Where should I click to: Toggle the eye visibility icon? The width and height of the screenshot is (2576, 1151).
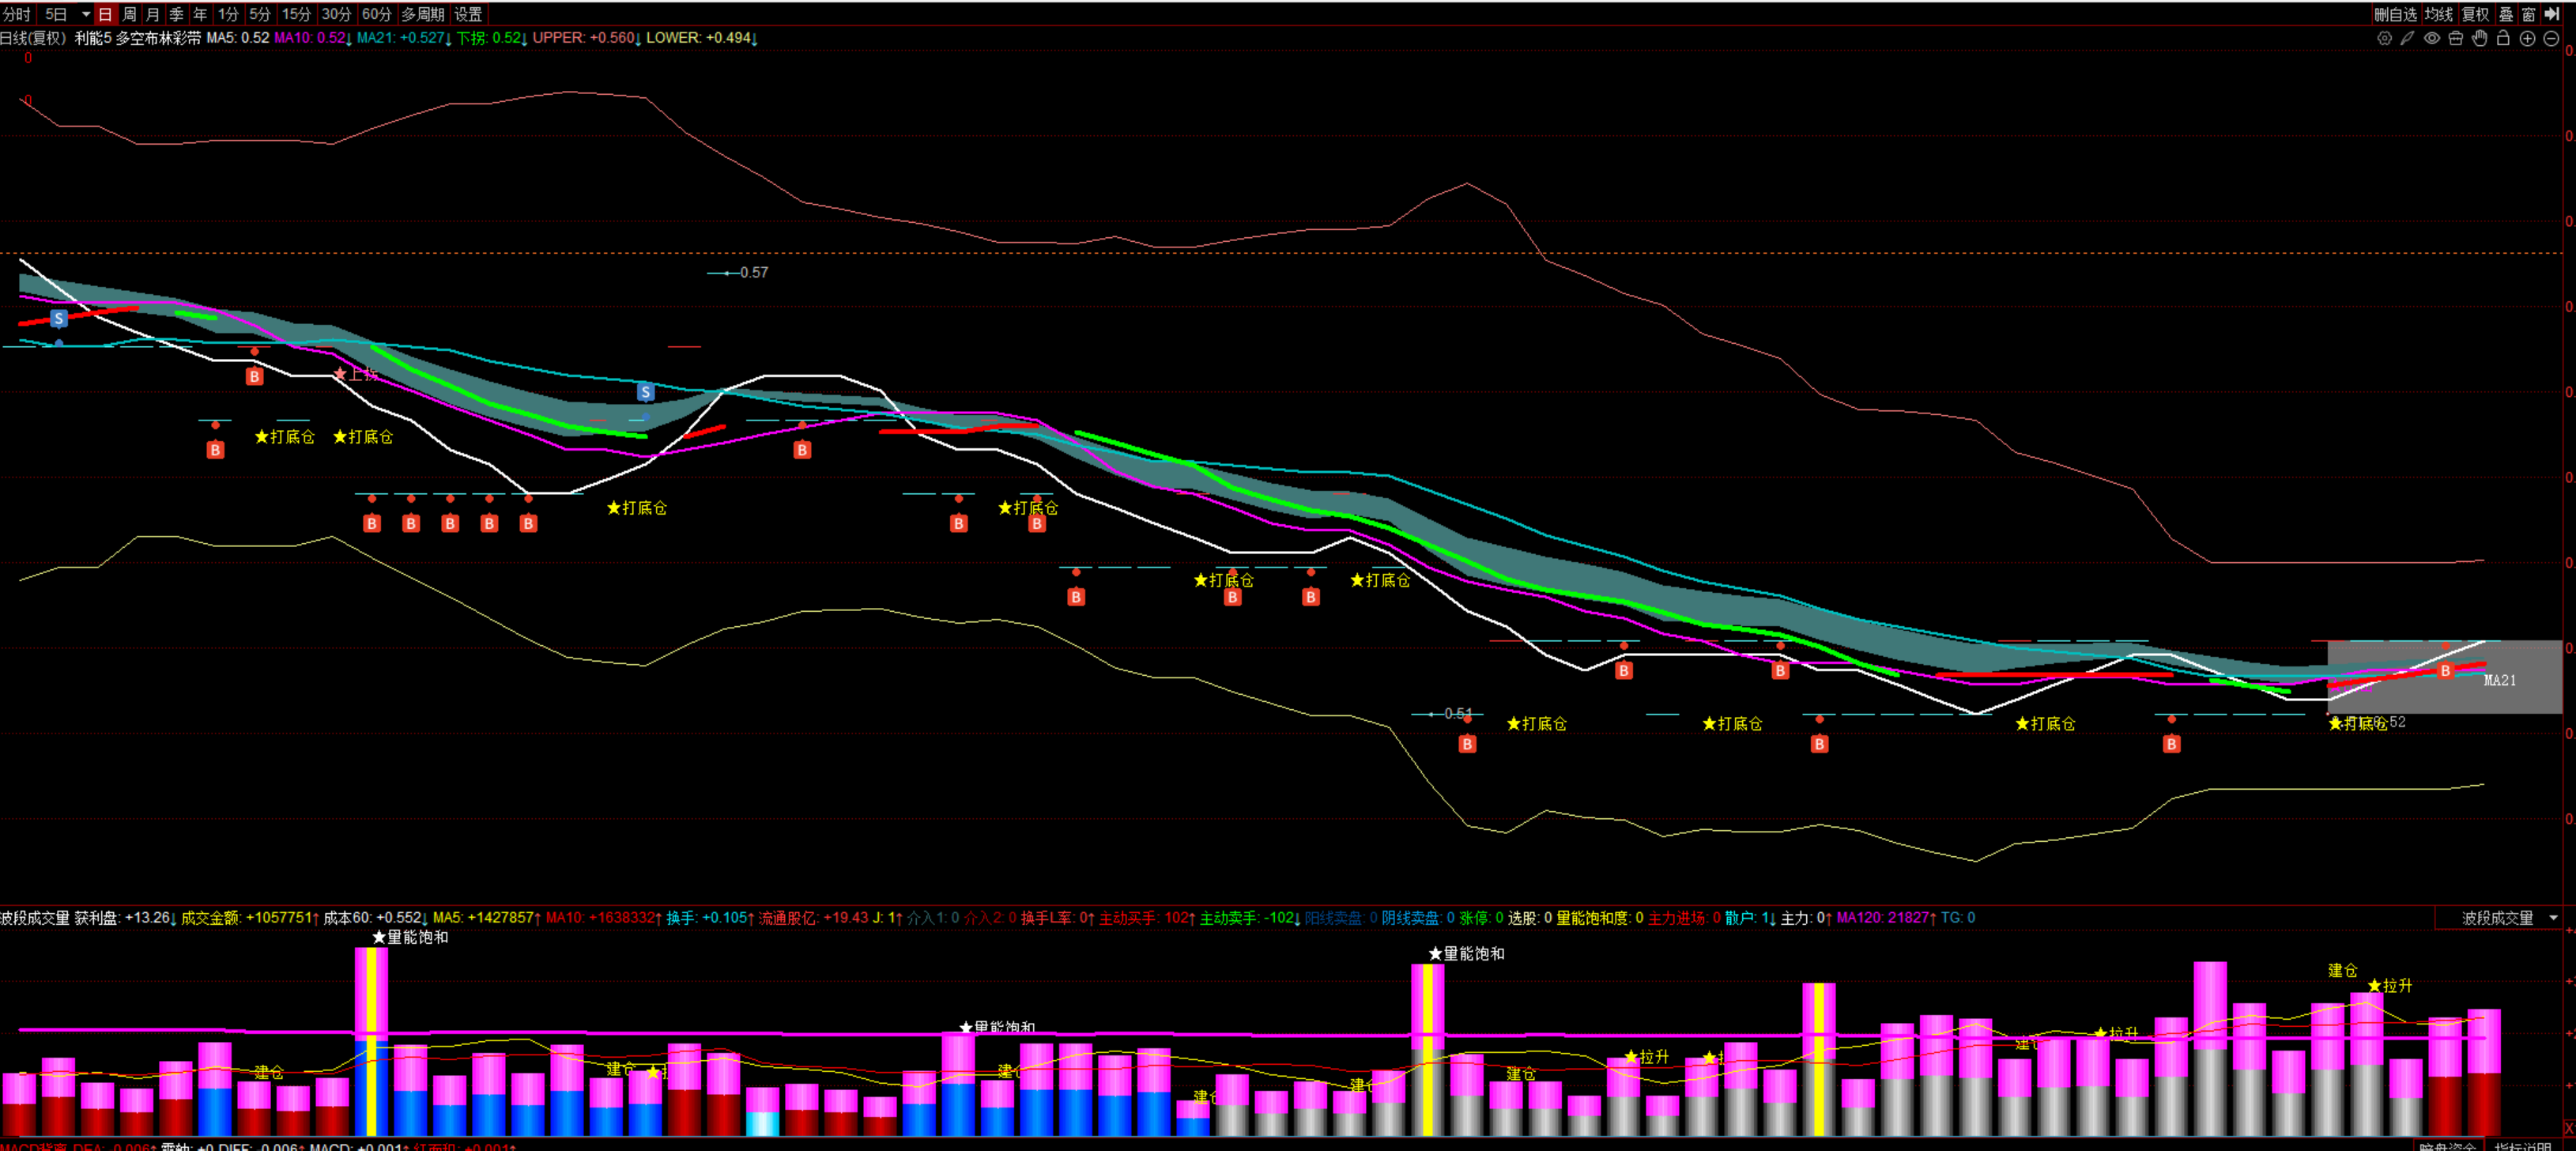[2432, 38]
